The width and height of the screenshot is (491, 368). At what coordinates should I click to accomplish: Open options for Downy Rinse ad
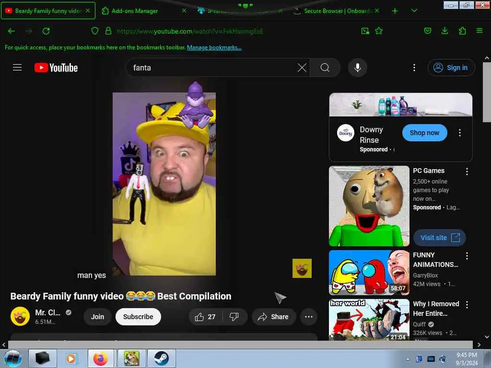460,133
